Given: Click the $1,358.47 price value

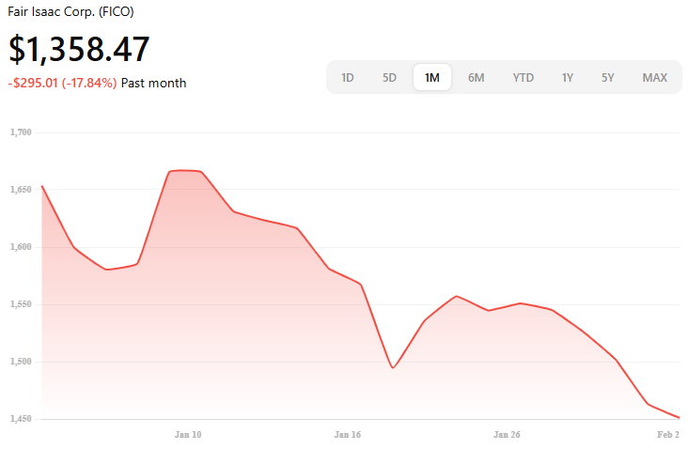Looking at the screenshot, I should point(79,49).
